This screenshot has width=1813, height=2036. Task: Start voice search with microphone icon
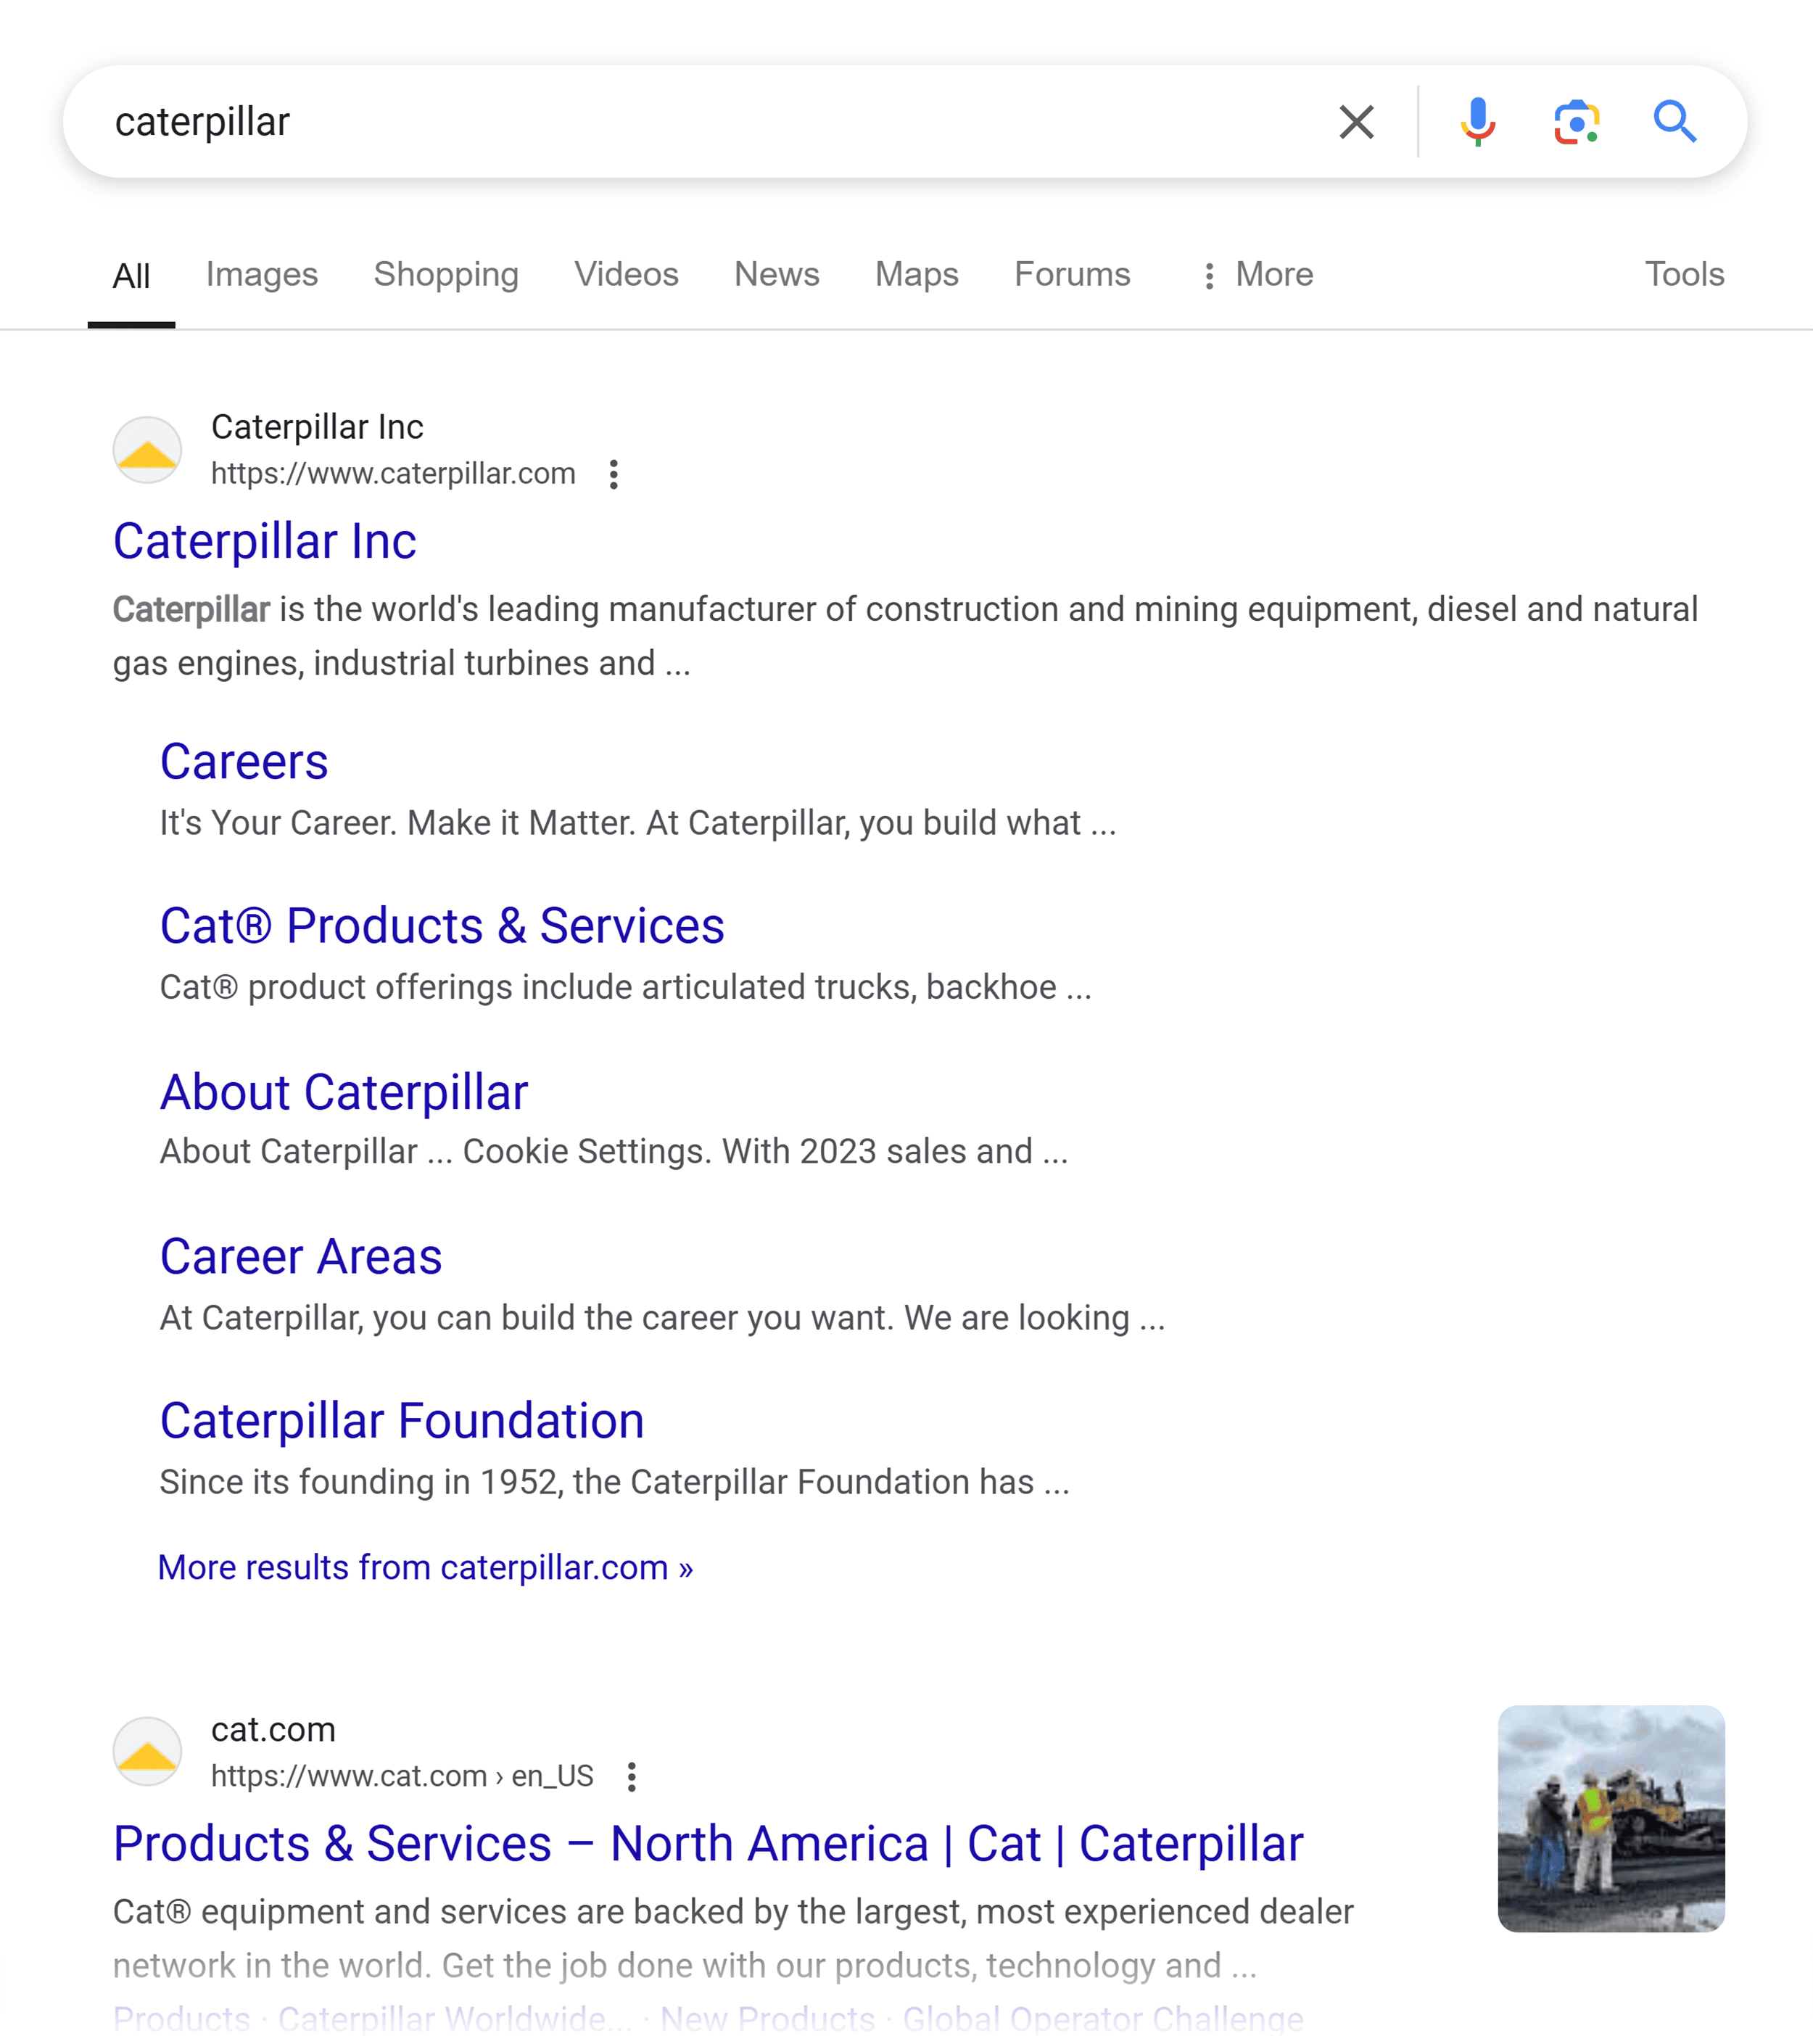tap(1477, 123)
